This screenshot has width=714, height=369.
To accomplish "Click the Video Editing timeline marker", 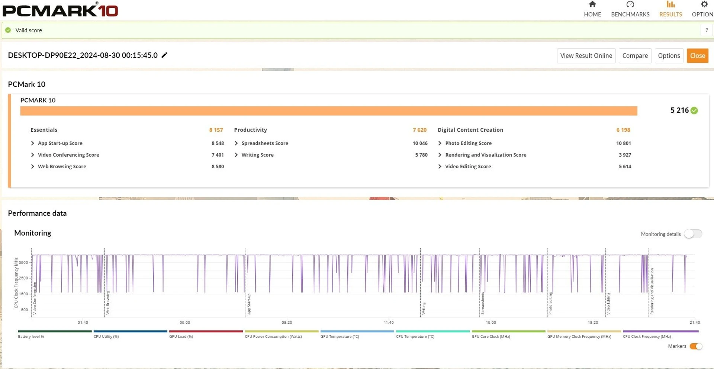I will tap(608, 304).
